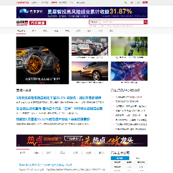Open the traffic jam photo article
This screenshot has width=173, height=173.
(90, 46)
